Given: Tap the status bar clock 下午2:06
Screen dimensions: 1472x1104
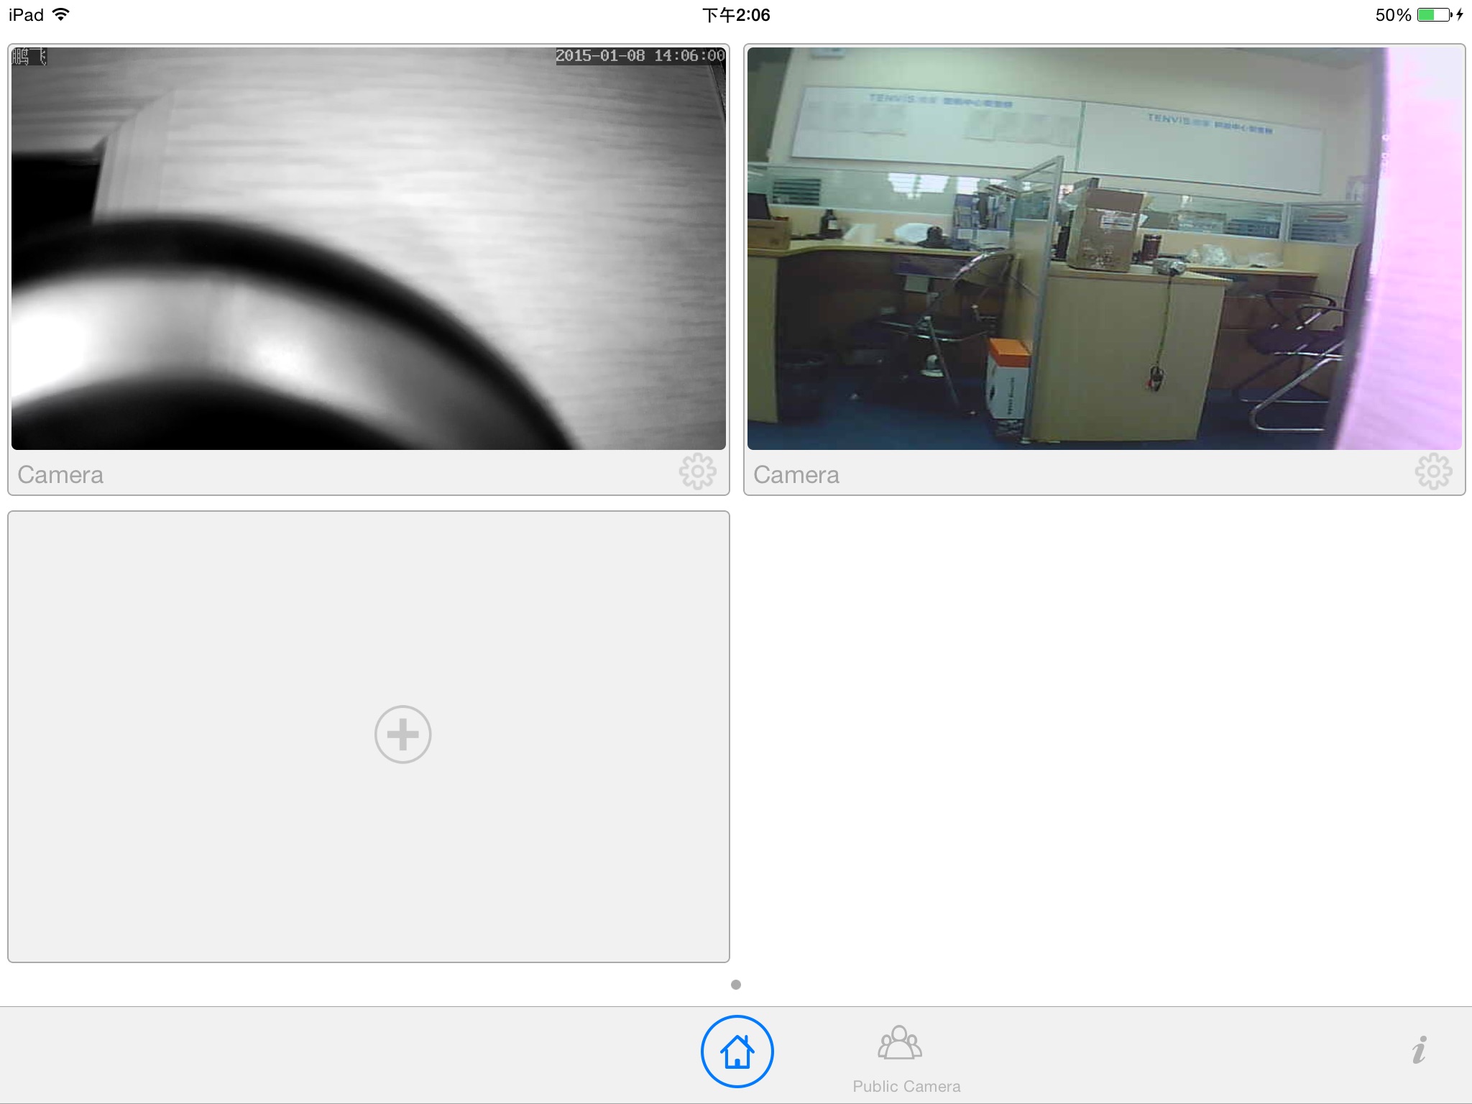Looking at the screenshot, I should [736, 15].
